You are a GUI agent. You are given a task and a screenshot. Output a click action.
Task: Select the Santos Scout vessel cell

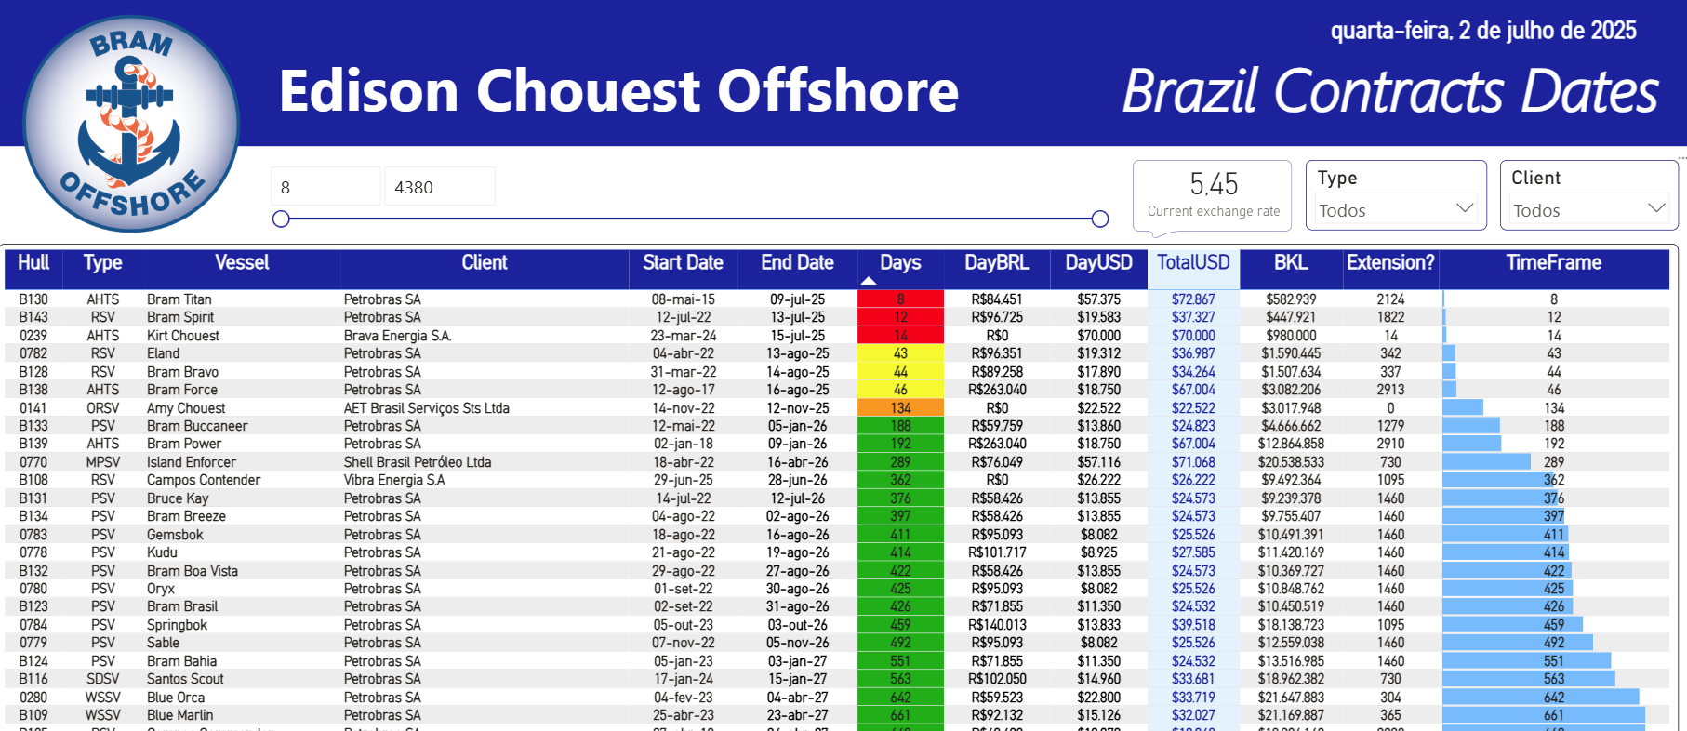coord(185,679)
